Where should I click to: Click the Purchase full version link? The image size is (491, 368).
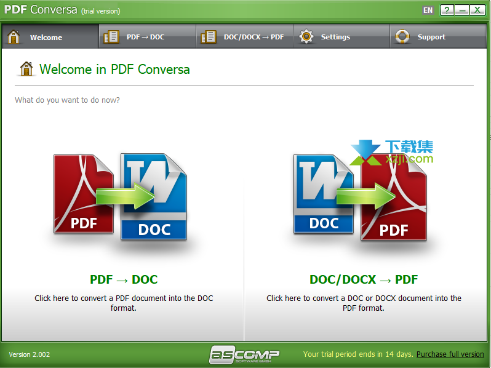(450, 354)
